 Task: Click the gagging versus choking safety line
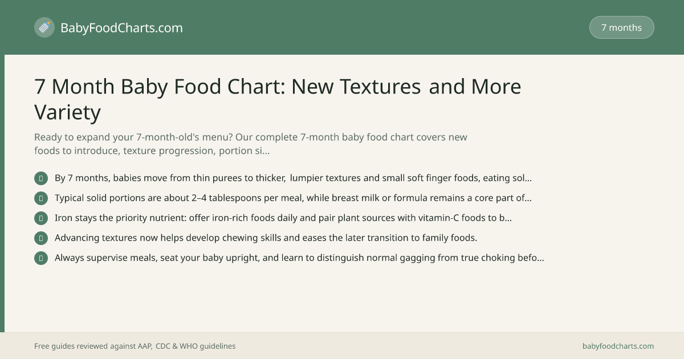coord(299,258)
